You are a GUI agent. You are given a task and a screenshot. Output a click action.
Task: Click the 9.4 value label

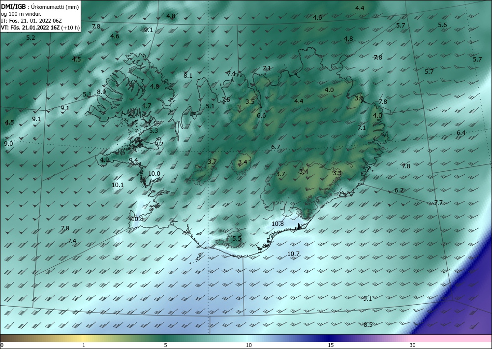134,160
